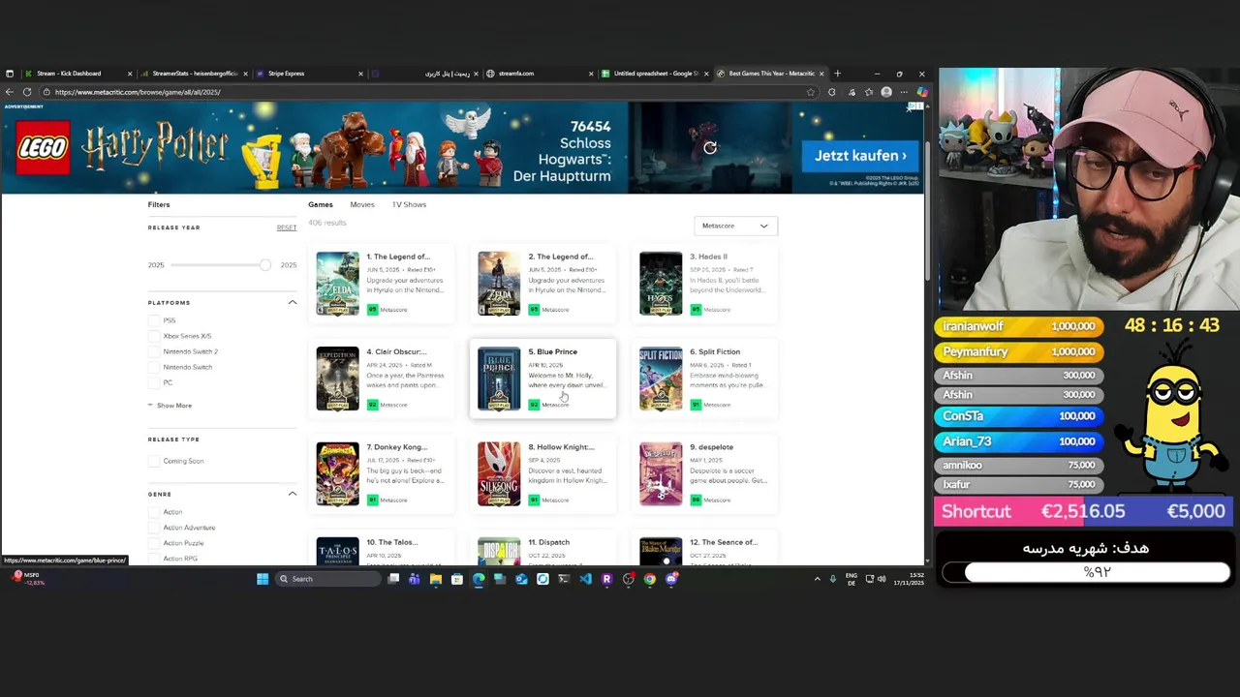1240x697 pixels.
Task: Click the browser back arrow
Action: click(10, 92)
